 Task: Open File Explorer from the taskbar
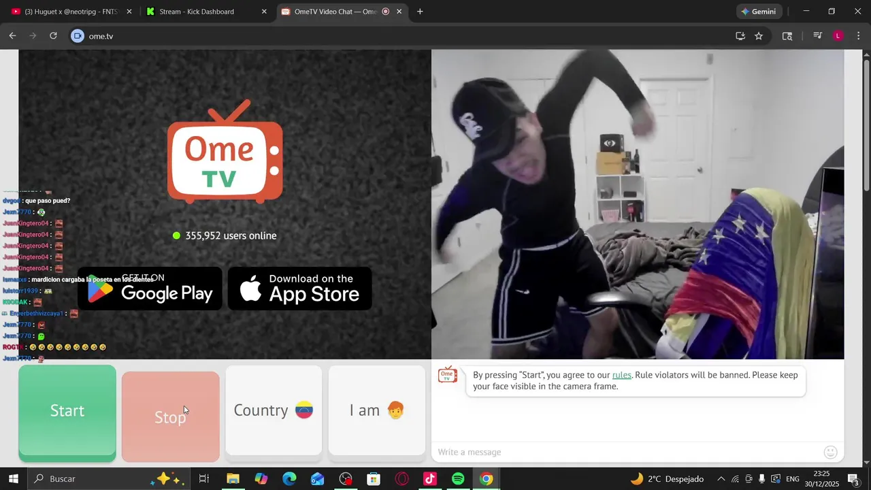[233, 478]
